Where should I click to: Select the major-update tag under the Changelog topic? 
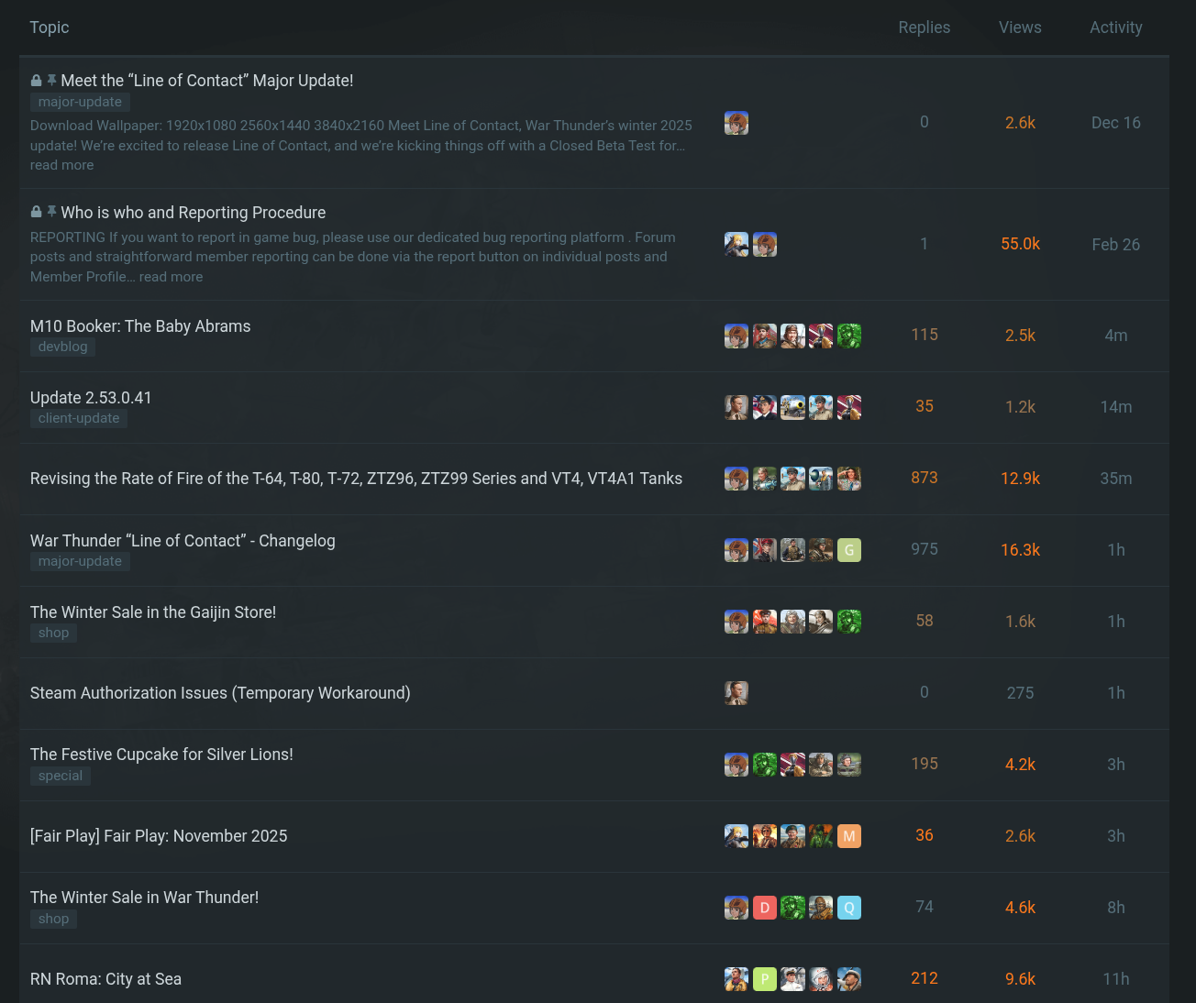click(x=80, y=561)
